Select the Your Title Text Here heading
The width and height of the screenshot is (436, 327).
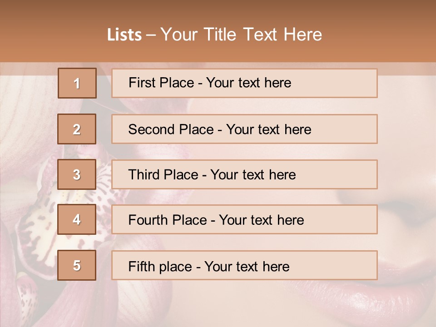[x=241, y=35]
